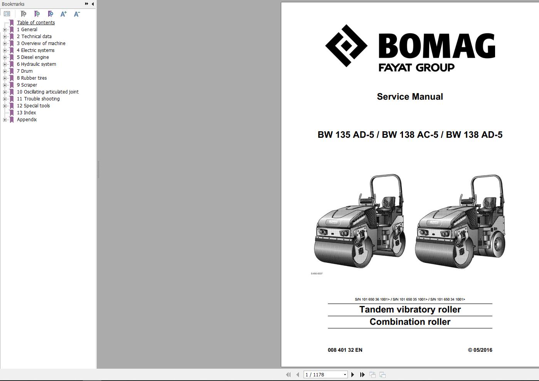Expand the '3 Overview of machine' bookmark

tap(5, 43)
